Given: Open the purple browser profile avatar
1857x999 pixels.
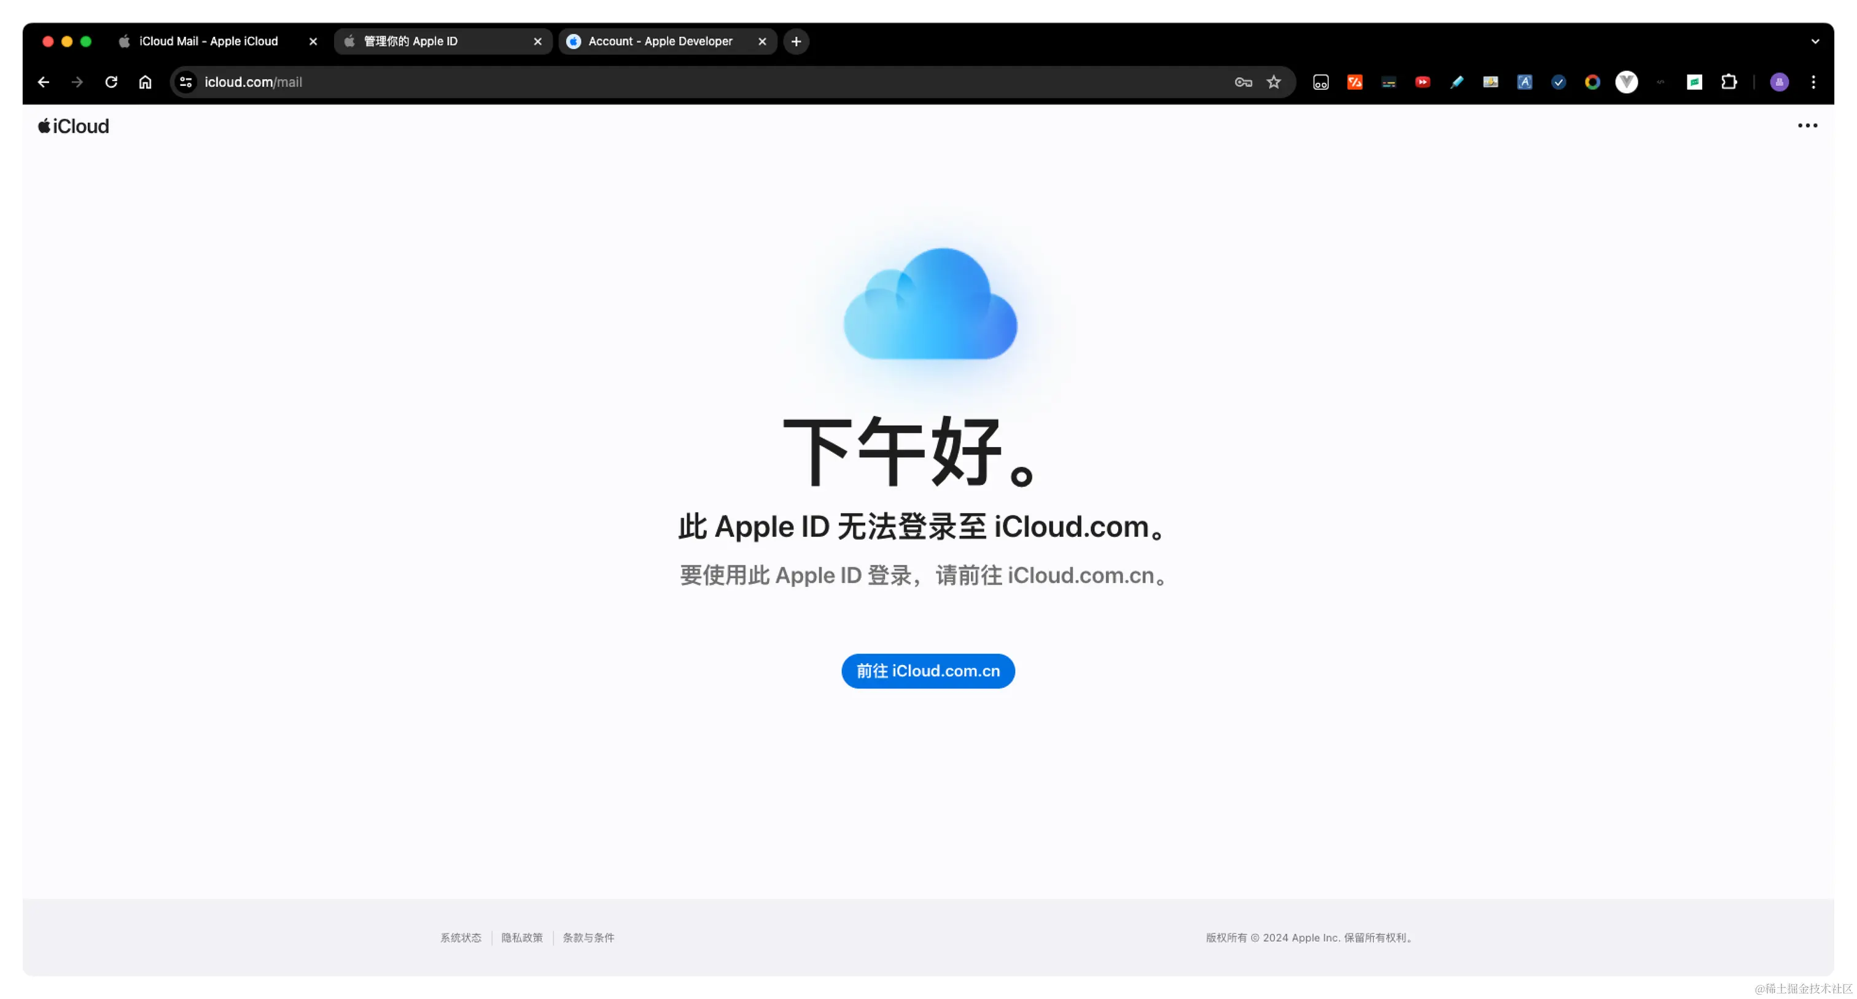Looking at the screenshot, I should (x=1779, y=82).
